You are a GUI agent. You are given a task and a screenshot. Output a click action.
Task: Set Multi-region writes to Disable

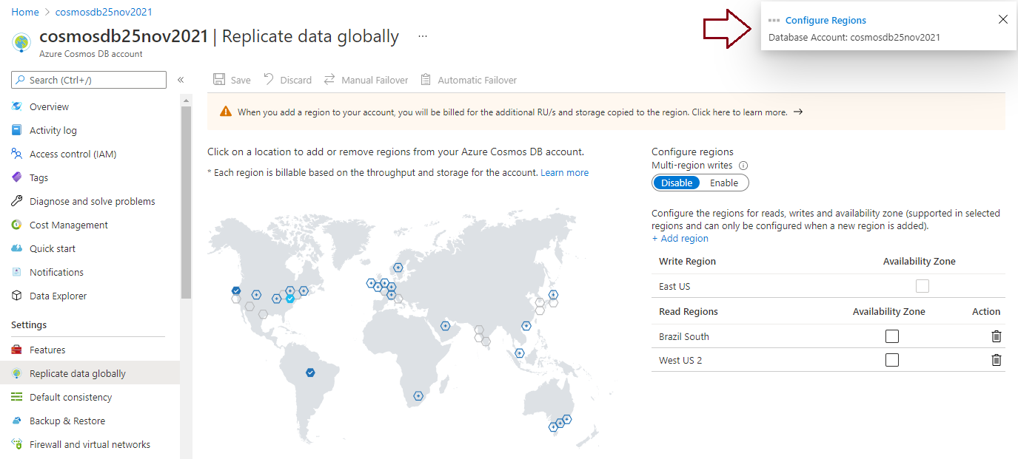(677, 183)
